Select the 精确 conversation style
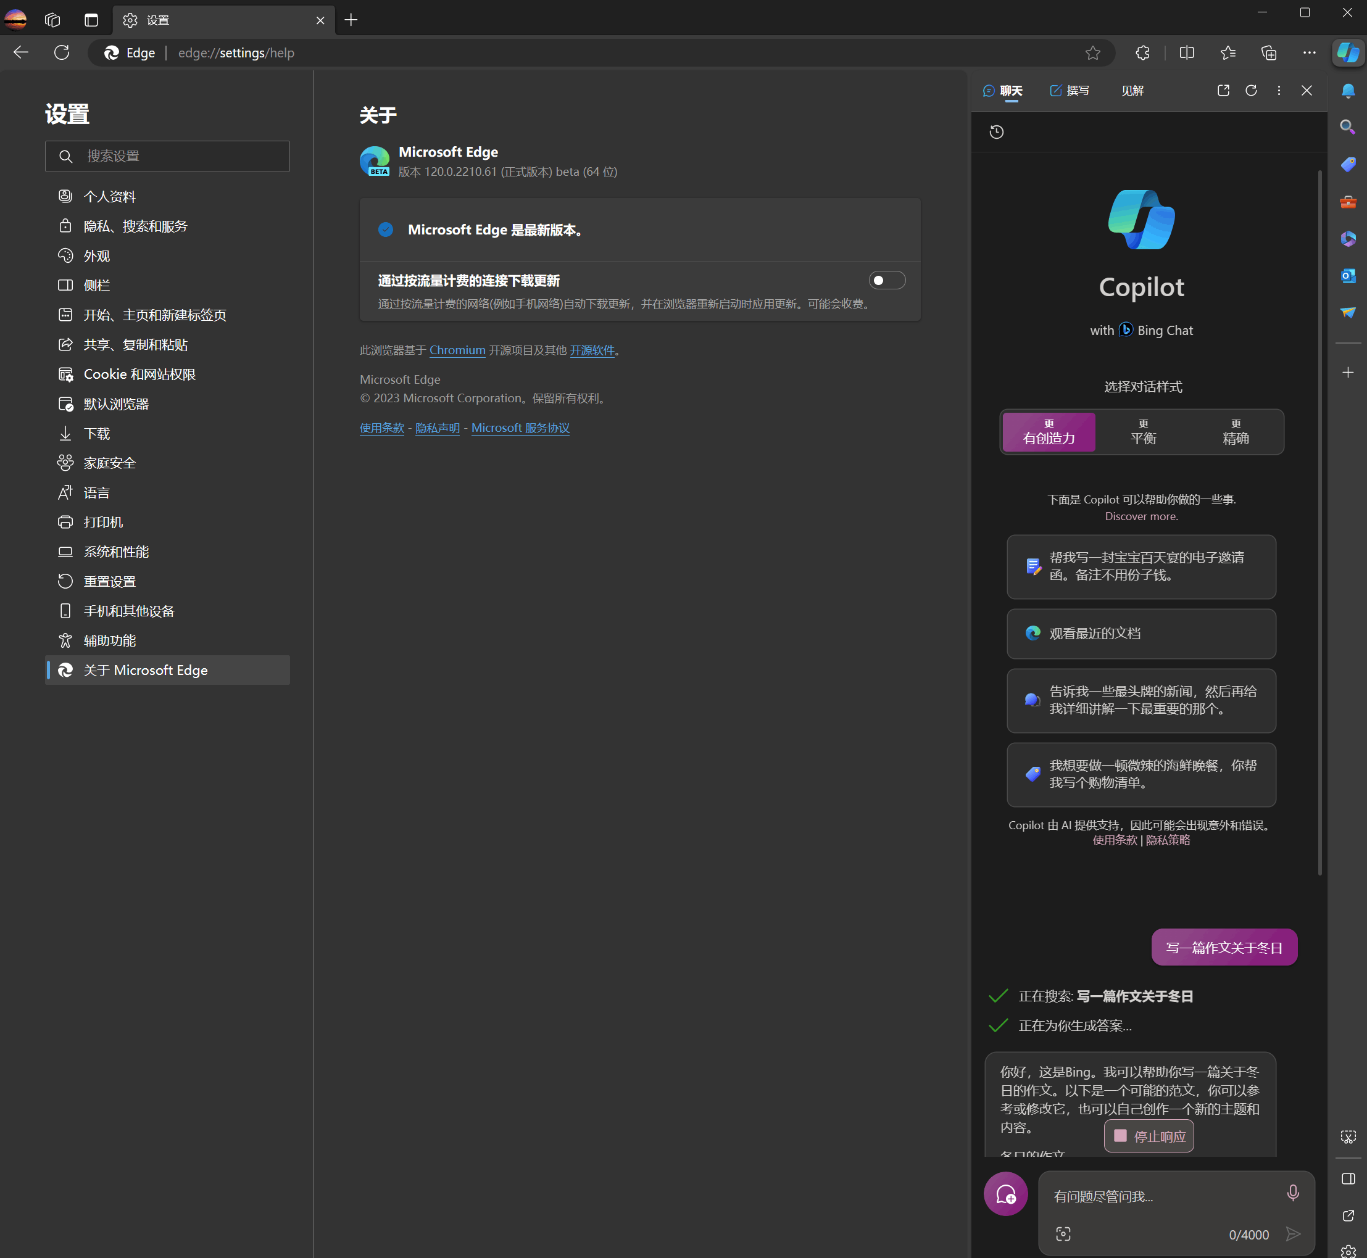 [1235, 432]
